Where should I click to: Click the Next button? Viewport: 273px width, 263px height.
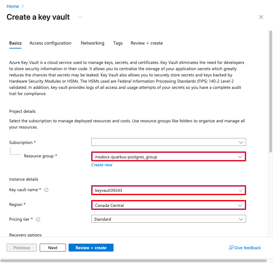[x=53, y=248]
